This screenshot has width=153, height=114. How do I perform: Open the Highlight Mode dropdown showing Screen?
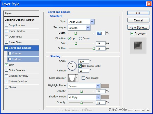(x=84, y=86)
